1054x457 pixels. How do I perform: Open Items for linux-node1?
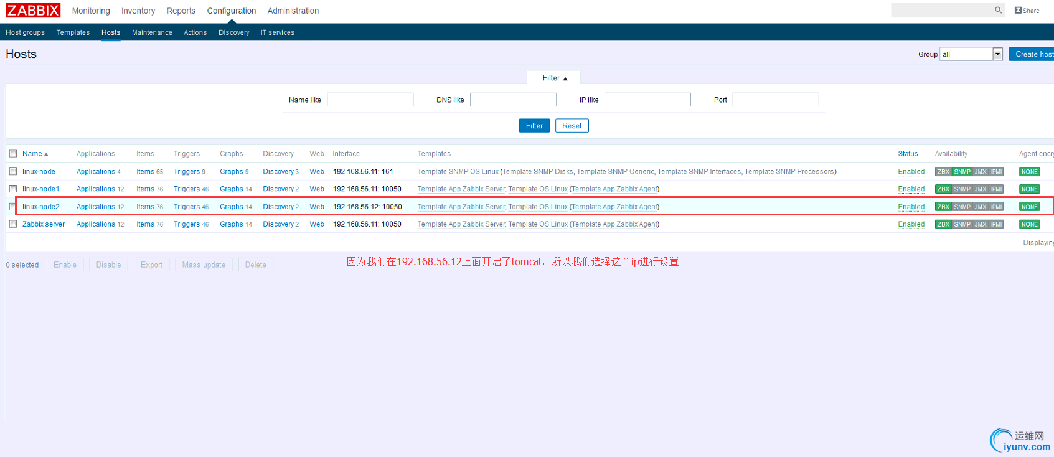tap(145, 189)
